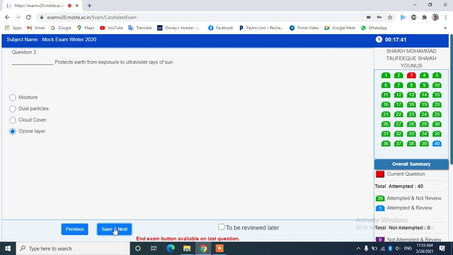The width and height of the screenshot is (453, 255).
Task: Open the Chrome profile avatar
Action: coord(435,17)
